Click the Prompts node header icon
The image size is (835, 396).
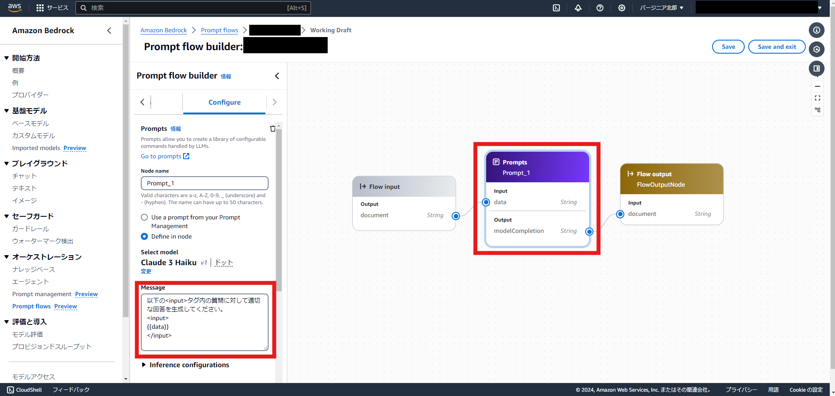tap(496, 162)
